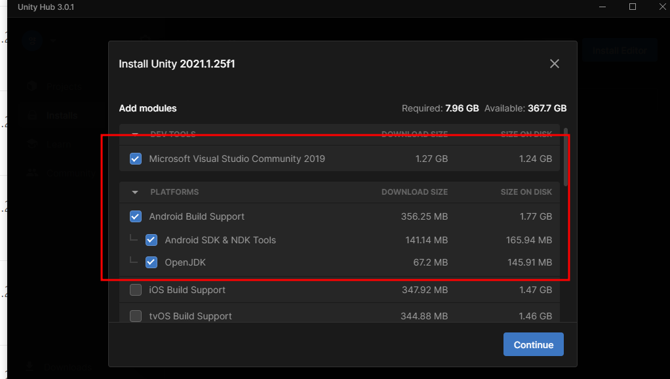
Task: Minimize the Unity Hub window
Action: click(602, 7)
